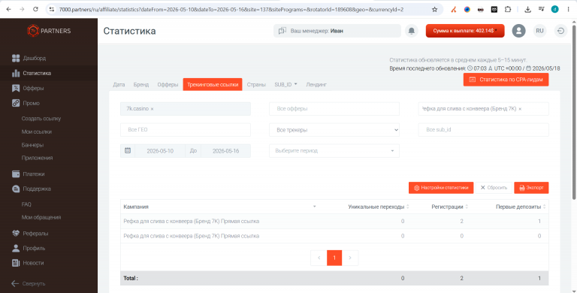Sort by Регистрации column
The width and height of the screenshot is (577, 293).
pos(450,207)
